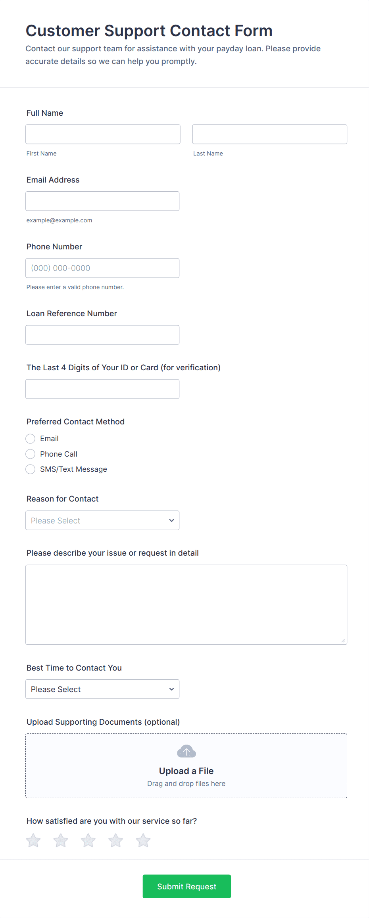Give a five star rating

[143, 840]
